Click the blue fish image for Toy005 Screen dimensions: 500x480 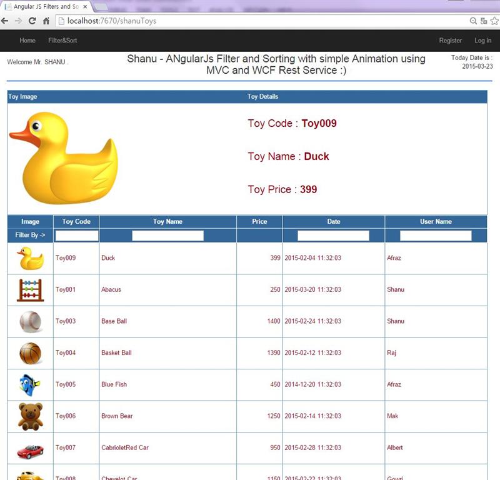(x=29, y=384)
